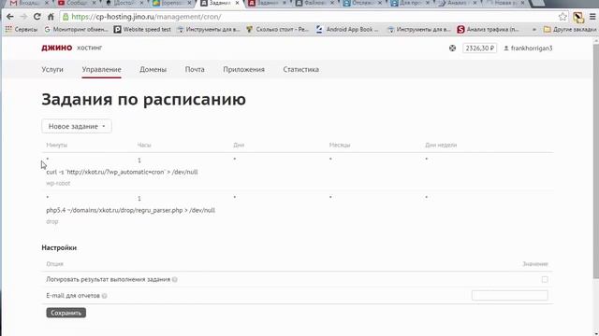
Task: Bookmark this page with the star icon
Action: click(562, 17)
